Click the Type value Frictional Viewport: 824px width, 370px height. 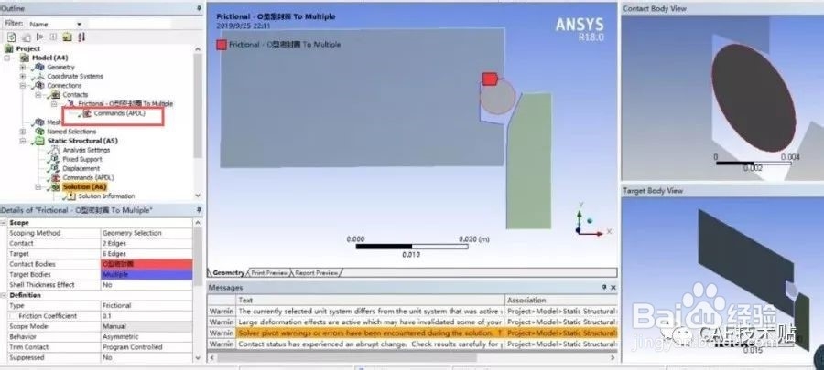click(146, 305)
